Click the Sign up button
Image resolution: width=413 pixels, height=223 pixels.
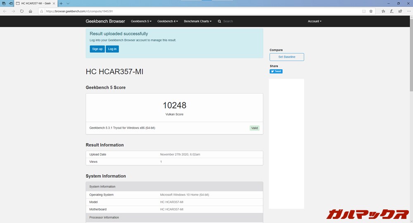97,49
